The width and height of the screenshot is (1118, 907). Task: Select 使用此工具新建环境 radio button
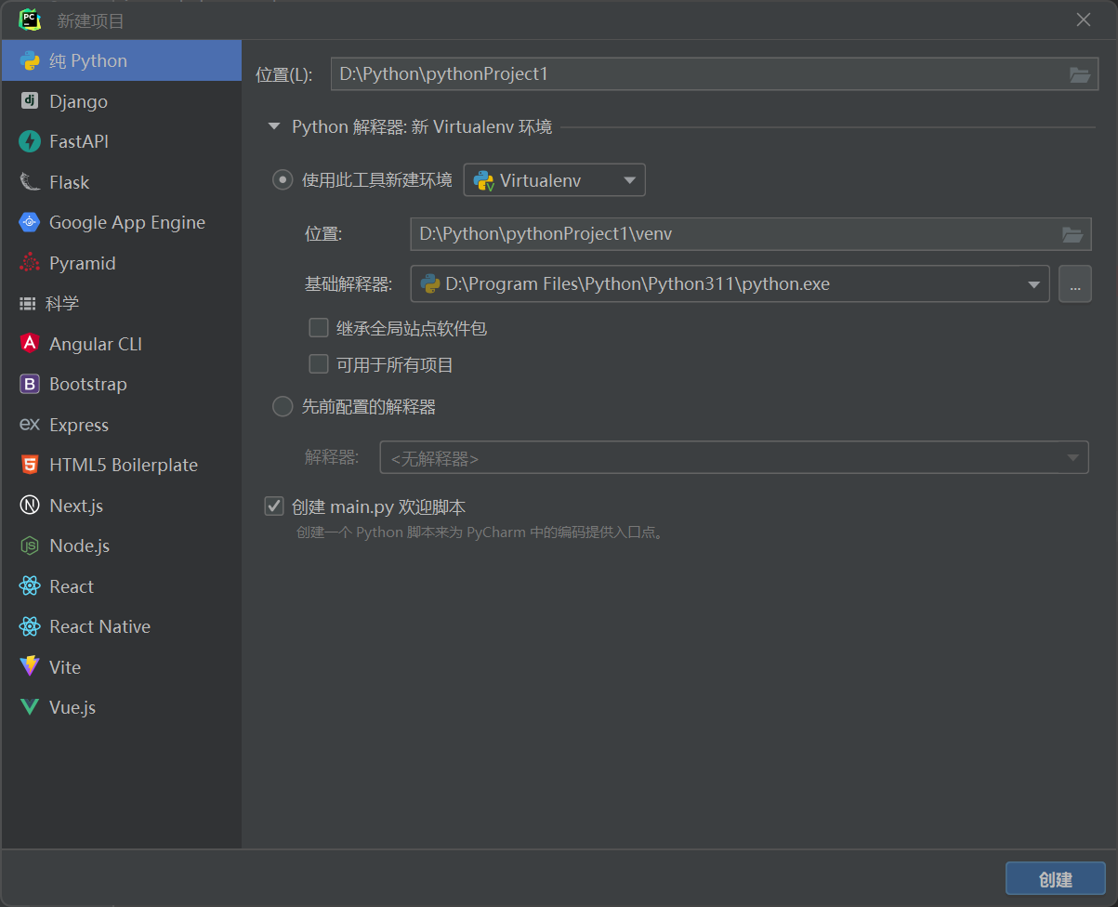click(x=283, y=180)
